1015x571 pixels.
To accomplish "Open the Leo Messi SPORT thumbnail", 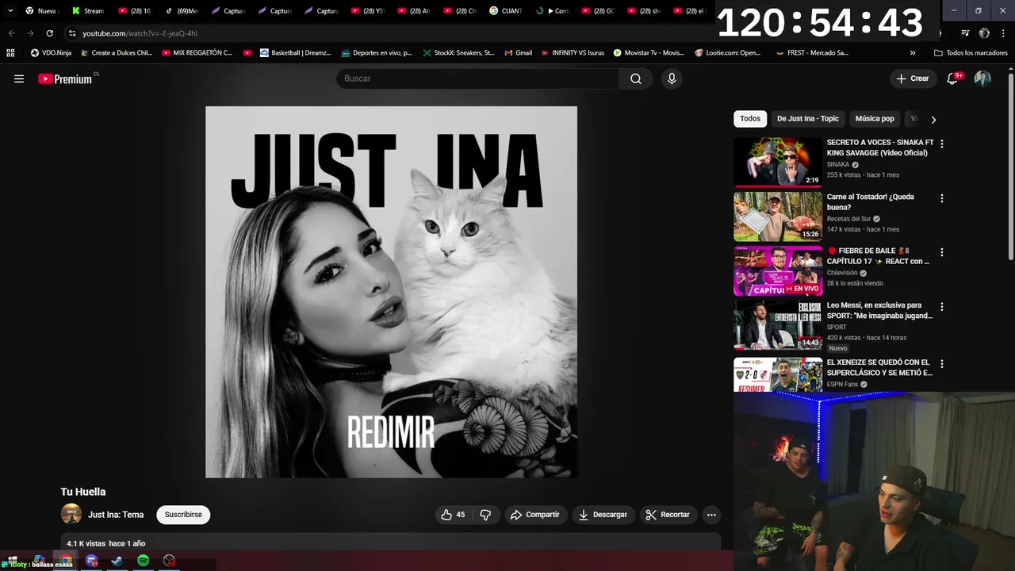I will tap(778, 325).
